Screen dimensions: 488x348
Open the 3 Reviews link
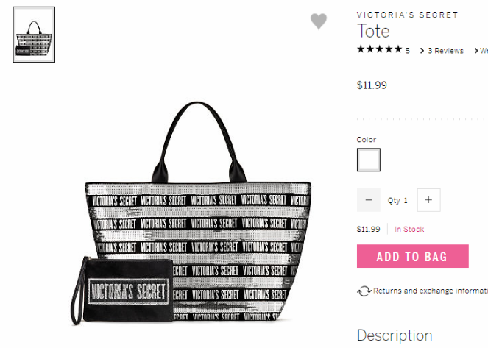(445, 51)
